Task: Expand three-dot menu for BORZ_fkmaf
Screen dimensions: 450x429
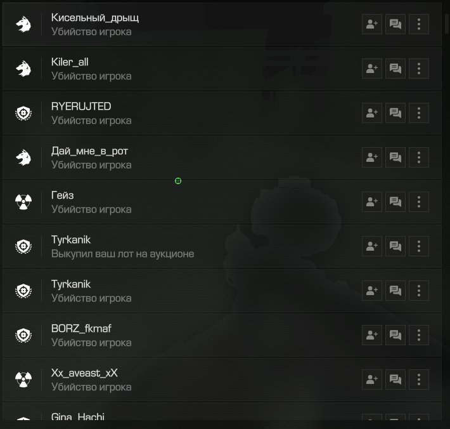Action: [x=419, y=335]
